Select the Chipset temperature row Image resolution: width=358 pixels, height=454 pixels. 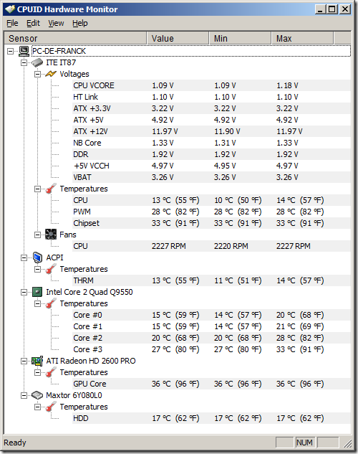click(211, 223)
